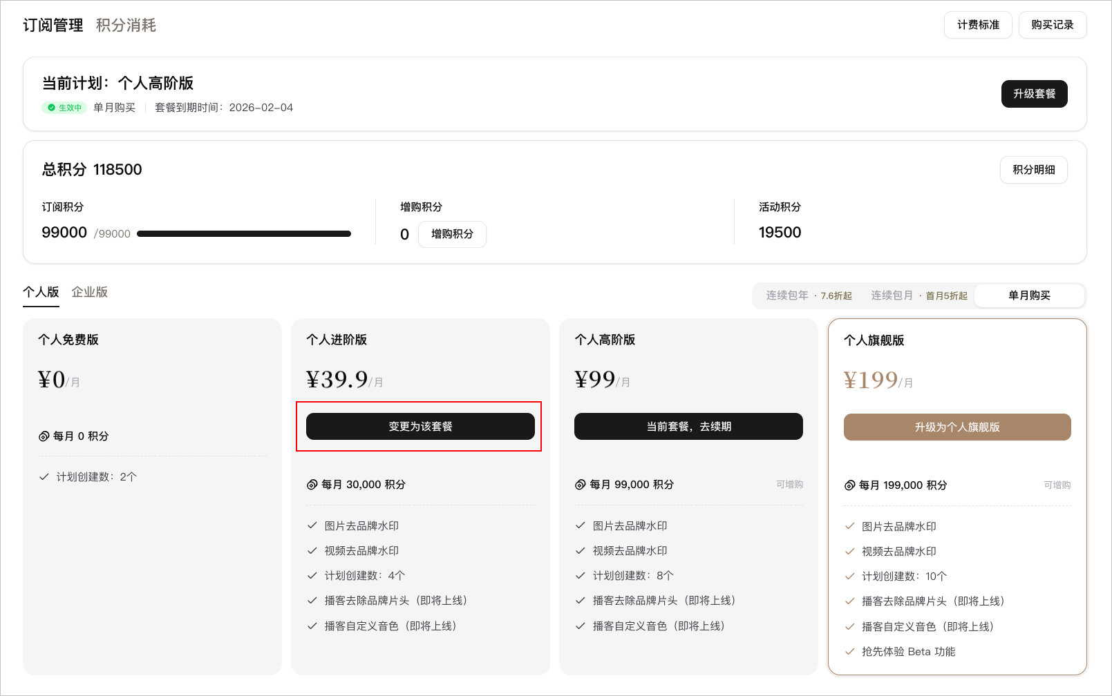The image size is (1112, 696).
Task: Open 积分明细 points details
Action: (1034, 170)
